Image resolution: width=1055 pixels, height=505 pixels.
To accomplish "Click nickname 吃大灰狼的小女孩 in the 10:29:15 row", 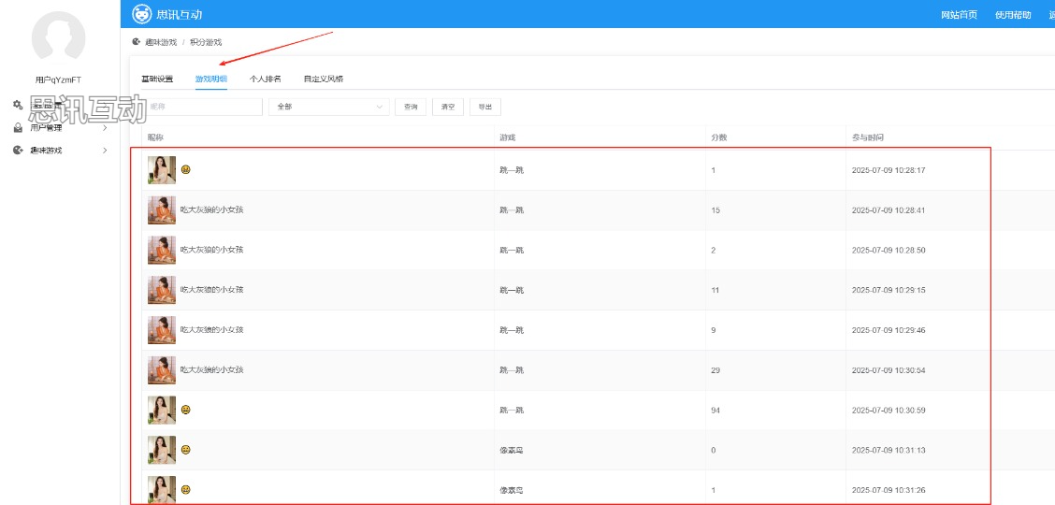I will [212, 290].
